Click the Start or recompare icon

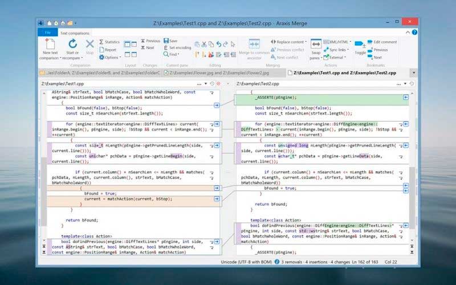click(x=72, y=44)
